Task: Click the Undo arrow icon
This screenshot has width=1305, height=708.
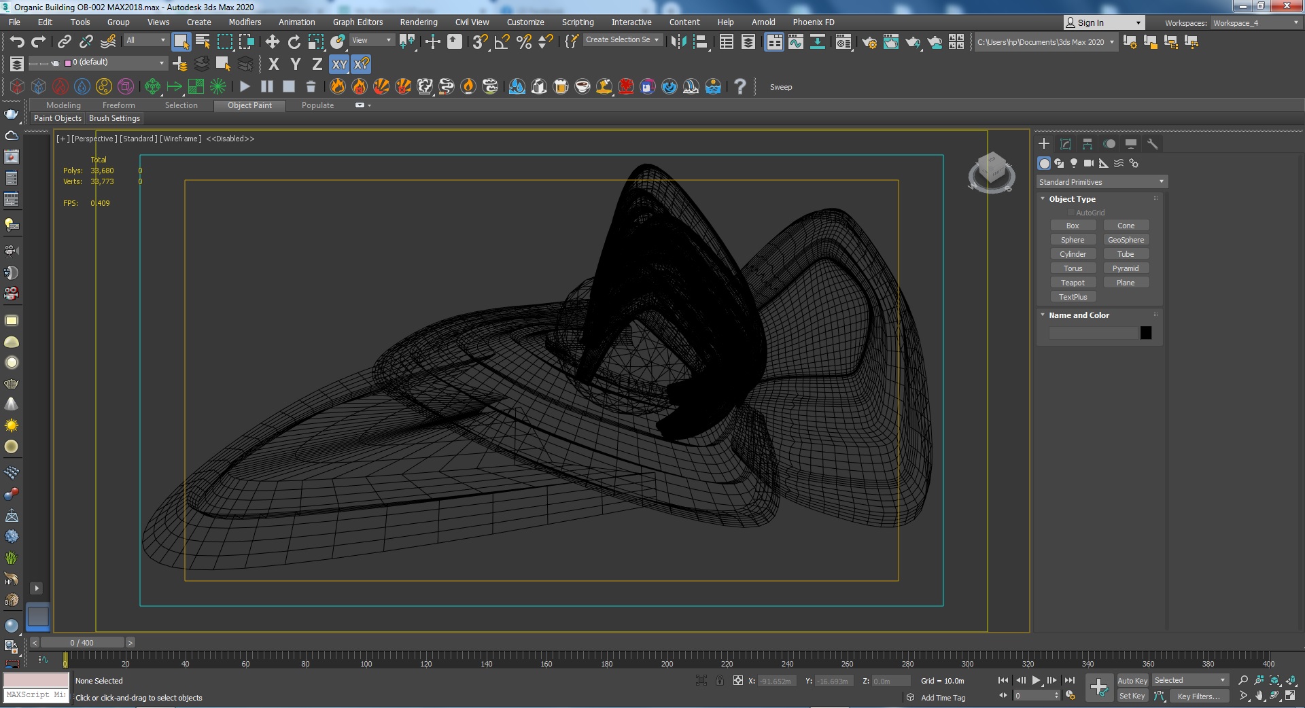Action: coord(17,42)
